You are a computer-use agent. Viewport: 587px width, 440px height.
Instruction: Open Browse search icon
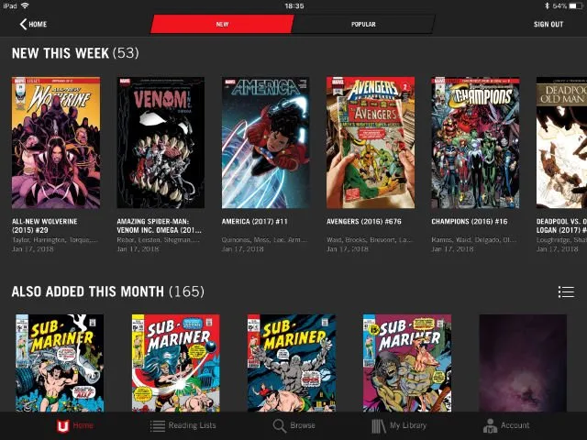(x=280, y=426)
